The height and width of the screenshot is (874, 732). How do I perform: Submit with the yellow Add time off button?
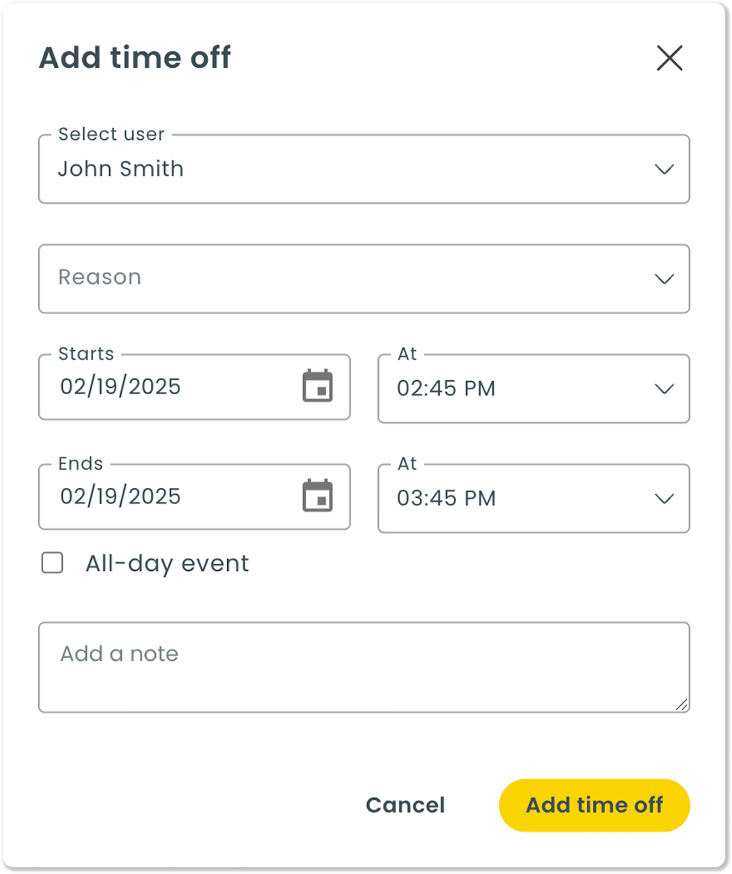click(594, 805)
